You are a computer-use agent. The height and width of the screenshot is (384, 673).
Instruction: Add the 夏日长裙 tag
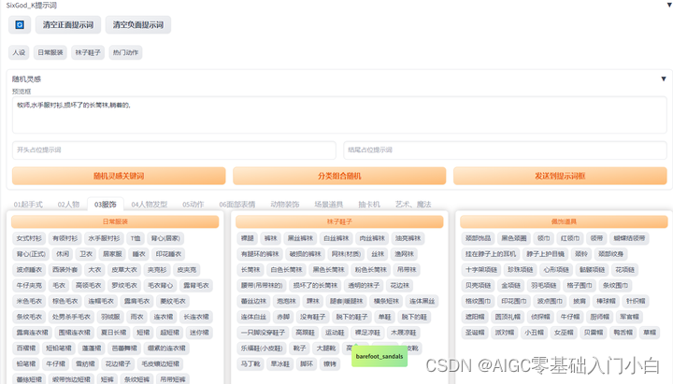[113, 333]
